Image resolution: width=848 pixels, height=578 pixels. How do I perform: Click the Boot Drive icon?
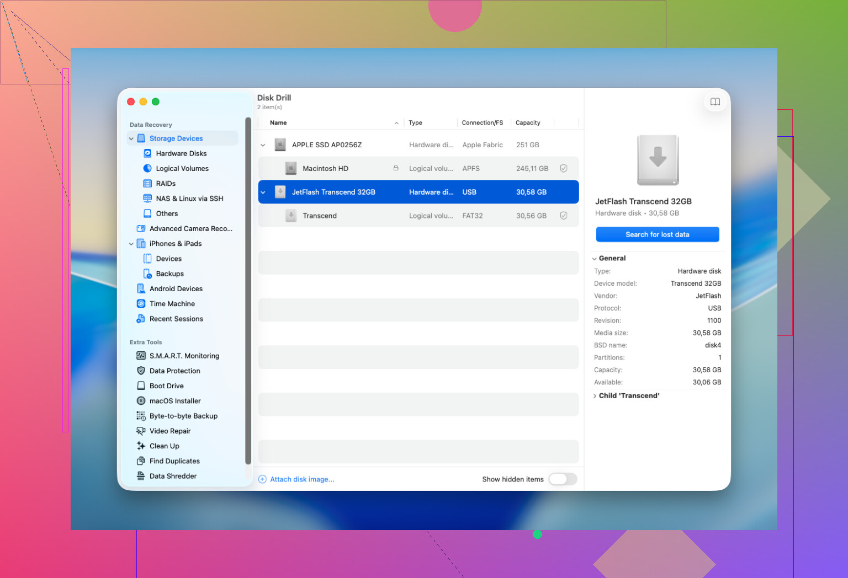tap(141, 386)
